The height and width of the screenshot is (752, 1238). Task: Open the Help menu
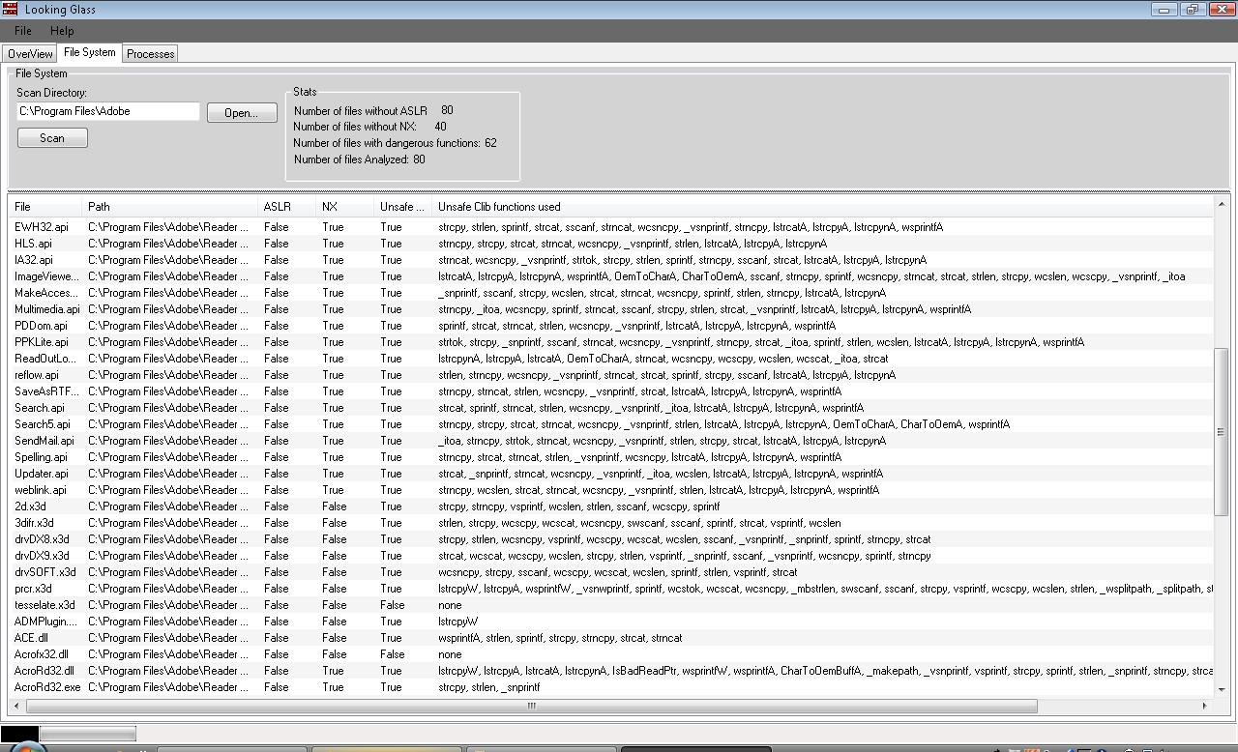[62, 31]
